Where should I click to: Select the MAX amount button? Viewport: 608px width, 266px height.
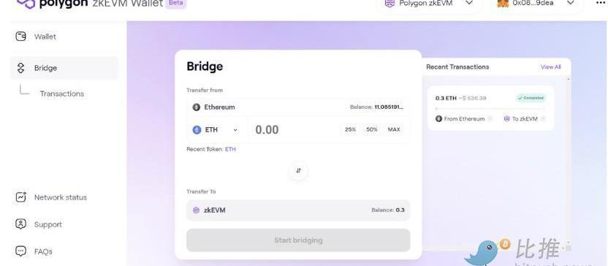[x=394, y=129]
